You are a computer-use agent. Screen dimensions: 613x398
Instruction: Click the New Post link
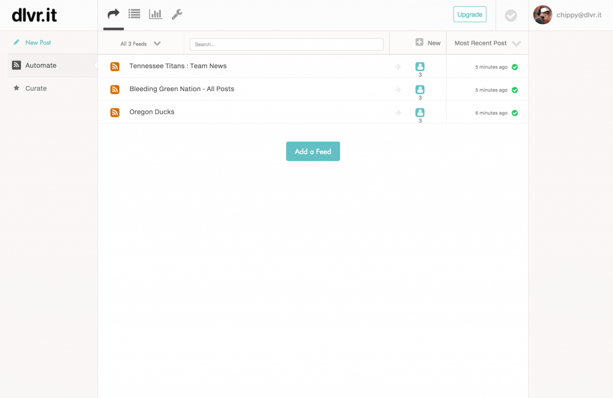coord(38,42)
